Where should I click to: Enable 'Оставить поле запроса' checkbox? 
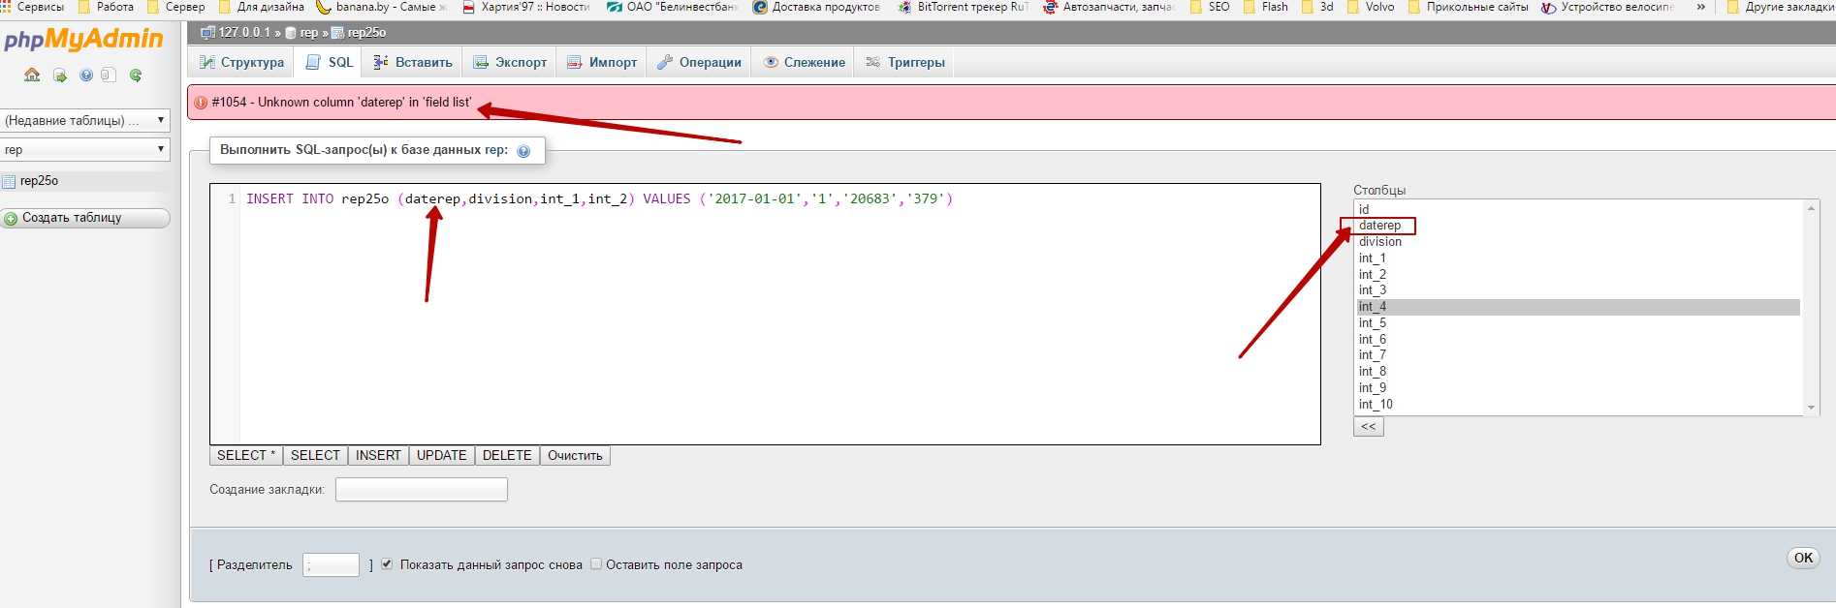tap(596, 564)
